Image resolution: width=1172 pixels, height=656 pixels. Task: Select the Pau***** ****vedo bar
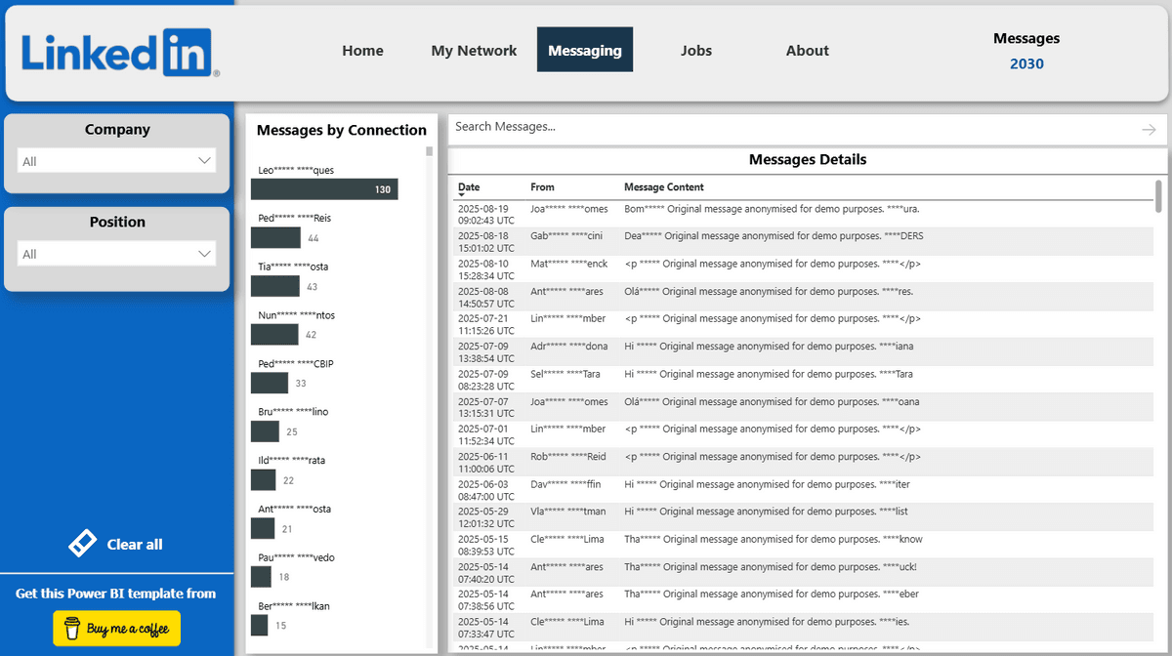click(261, 576)
